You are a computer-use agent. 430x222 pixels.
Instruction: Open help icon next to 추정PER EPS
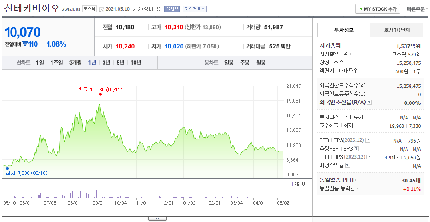(356, 149)
